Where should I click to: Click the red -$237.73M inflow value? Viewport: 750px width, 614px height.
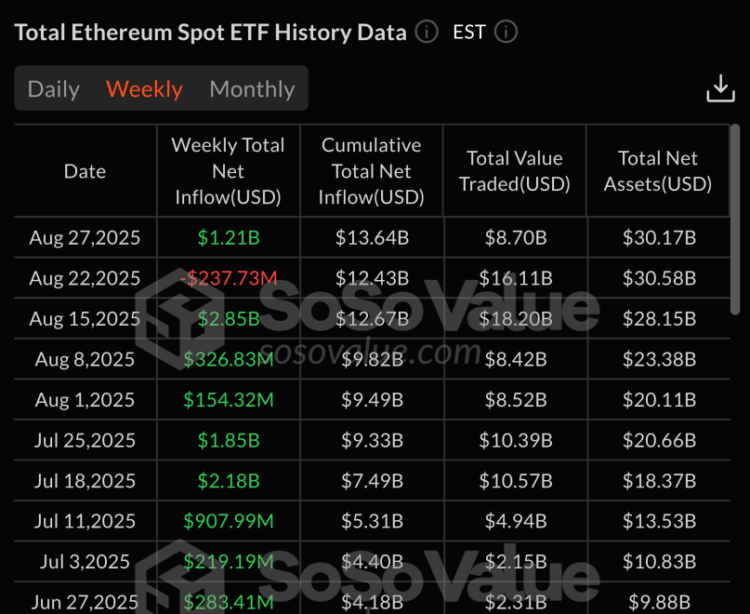(x=228, y=277)
